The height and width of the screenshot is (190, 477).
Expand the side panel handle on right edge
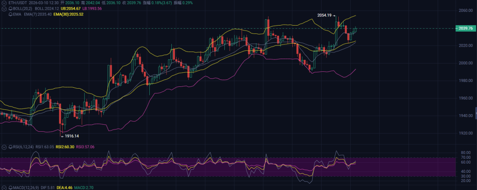click(x=476, y=112)
